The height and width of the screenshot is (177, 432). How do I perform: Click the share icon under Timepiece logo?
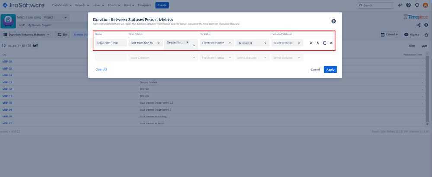(419, 25)
